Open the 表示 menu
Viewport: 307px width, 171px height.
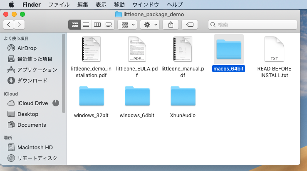coord(101,5)
